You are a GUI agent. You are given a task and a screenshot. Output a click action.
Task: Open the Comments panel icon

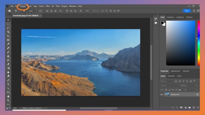pyautogui.click(x=156, y=23)
